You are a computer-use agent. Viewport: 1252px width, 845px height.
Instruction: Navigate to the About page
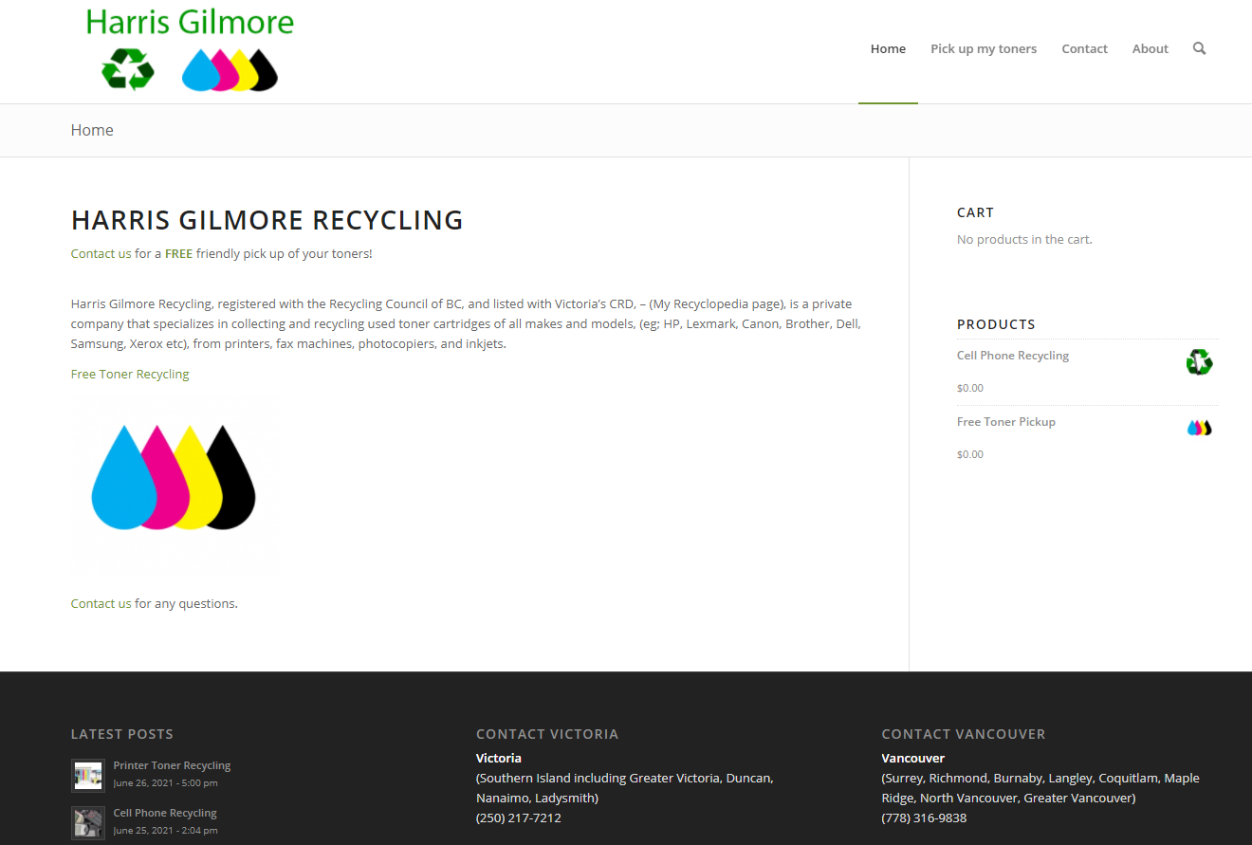click(1150, 48)
